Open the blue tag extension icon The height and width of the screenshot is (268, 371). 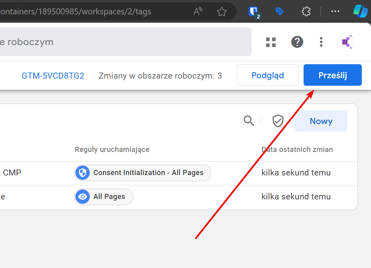[279, 11]
